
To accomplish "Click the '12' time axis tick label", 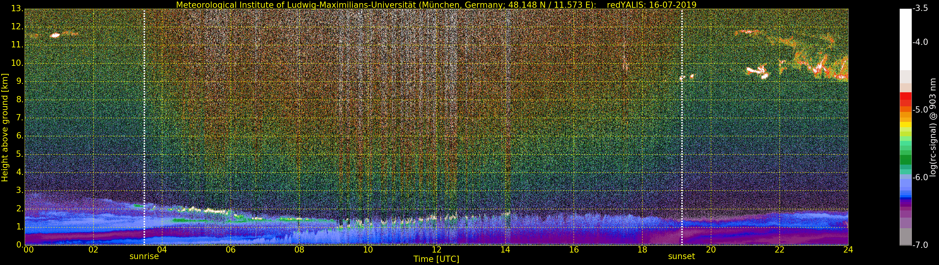I will point(436,249).
